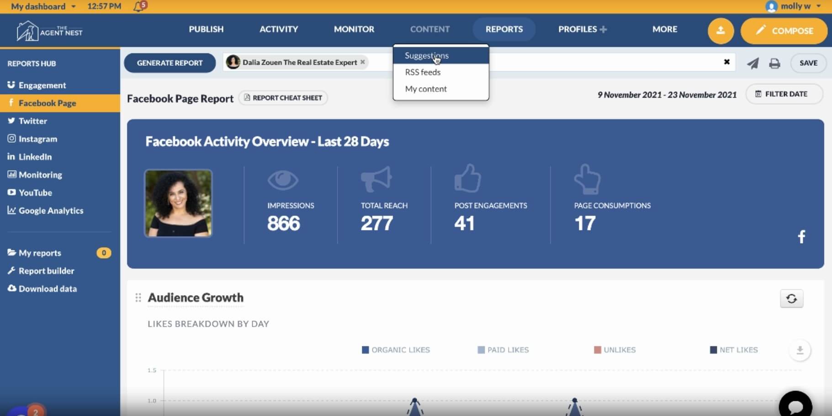This screenshot has width=832, height=416.
Task: Open the YouTube report
Action: coord(60,192)
